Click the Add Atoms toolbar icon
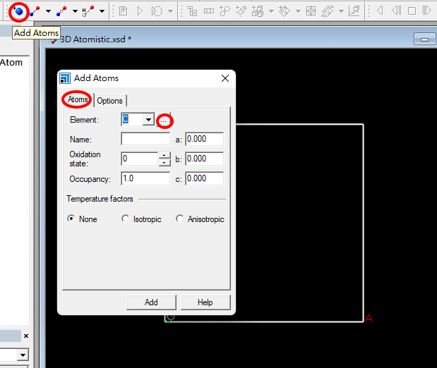Screen dimensions: 437x368 click(x=19, y=11)
